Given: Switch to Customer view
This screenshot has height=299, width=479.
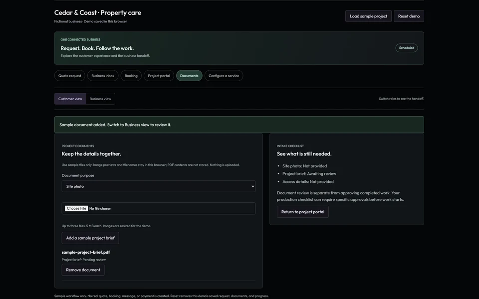Looking at the screenshot, I should coord(70,99).
